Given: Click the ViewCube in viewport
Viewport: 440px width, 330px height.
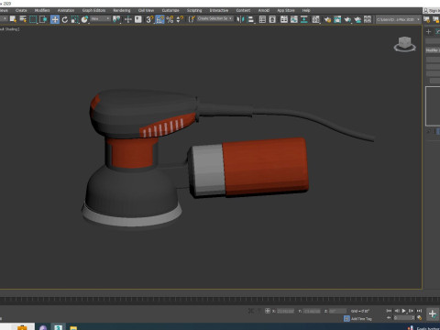Looking at the screenshot, I should [x=405, y=44].
